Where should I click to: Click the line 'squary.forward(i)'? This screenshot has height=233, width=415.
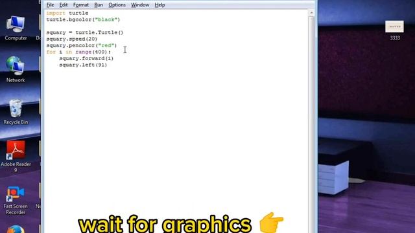[86, 58]
